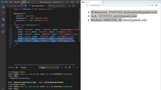Split the editor to the right
Viewport: 161px width, 90px height.
tap(73, 6)
